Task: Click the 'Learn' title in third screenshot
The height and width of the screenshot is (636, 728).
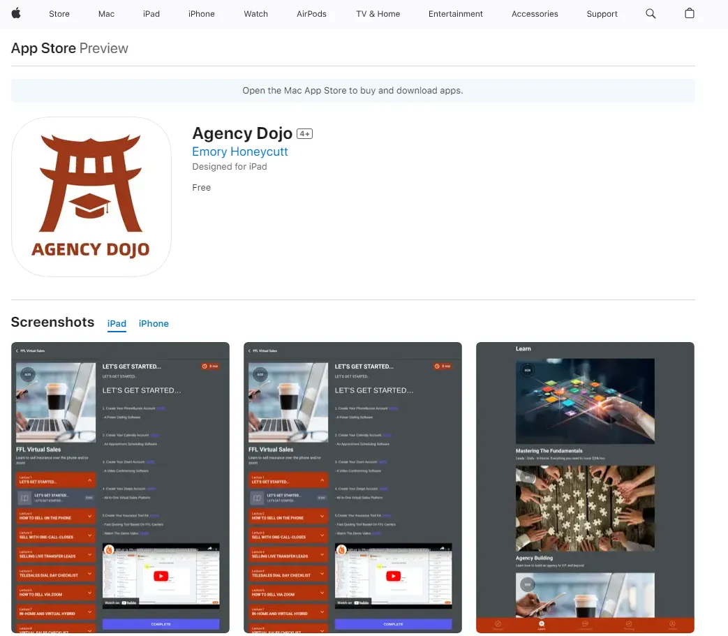Action: click(x=523, y=348)
